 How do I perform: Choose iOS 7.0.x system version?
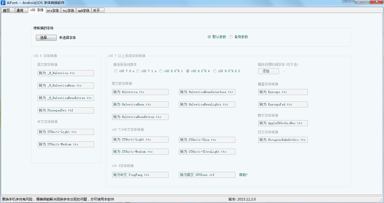tap(116, 71)
